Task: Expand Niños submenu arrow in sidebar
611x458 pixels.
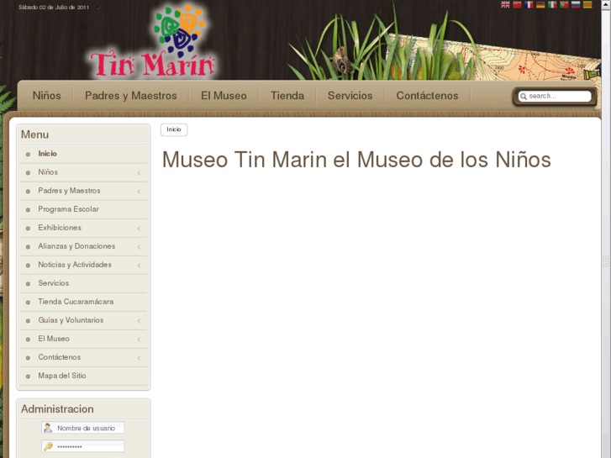Action: pos(140,172)
